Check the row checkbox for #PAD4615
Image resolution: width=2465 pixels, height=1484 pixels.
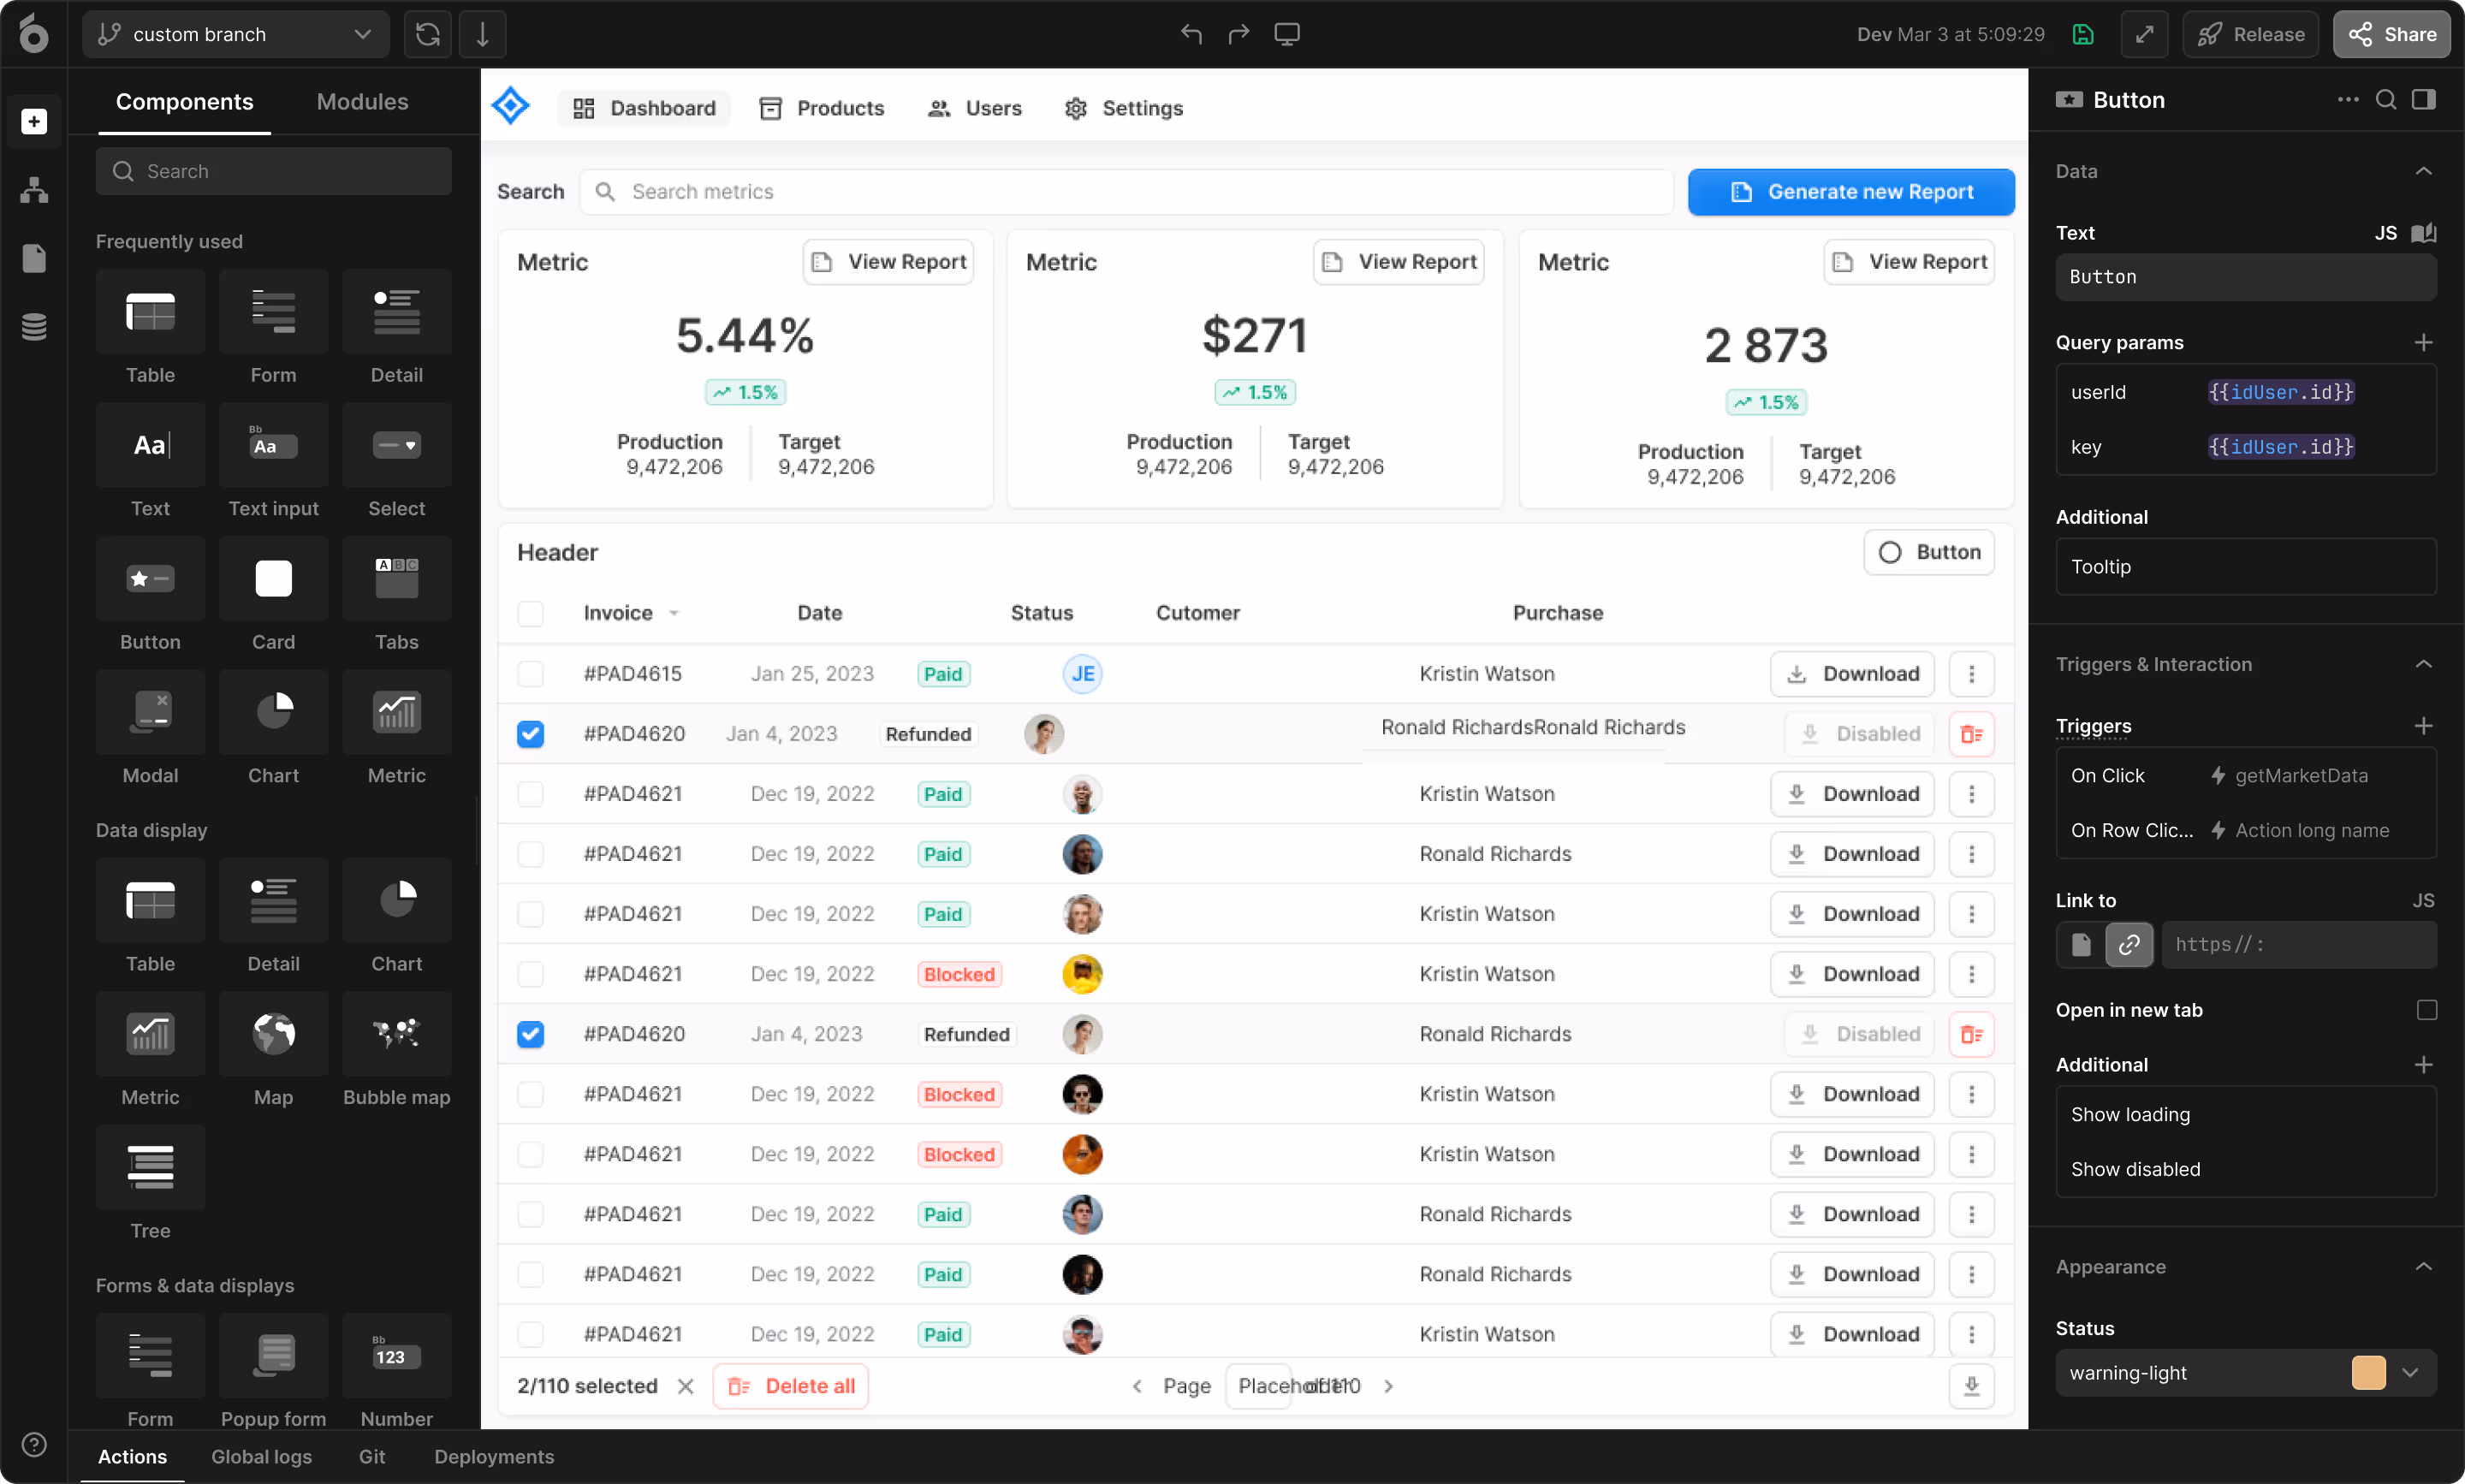tap(530, 674)
